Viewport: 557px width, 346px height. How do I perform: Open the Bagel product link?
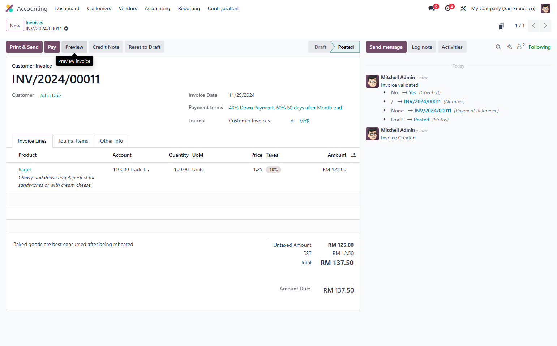coord(25,169)
